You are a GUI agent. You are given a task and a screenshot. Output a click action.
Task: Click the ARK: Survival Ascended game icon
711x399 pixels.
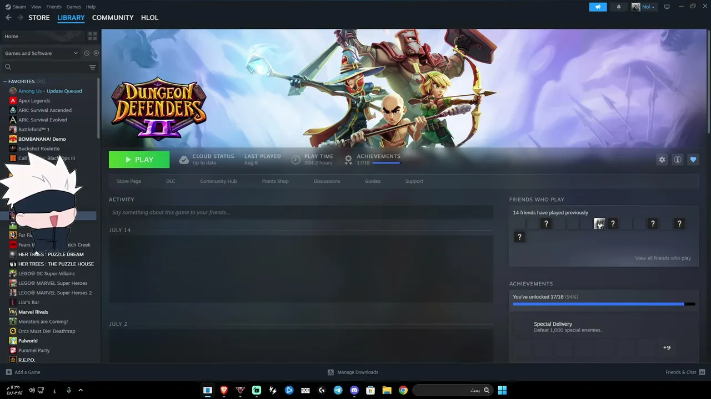pos(13,110)
